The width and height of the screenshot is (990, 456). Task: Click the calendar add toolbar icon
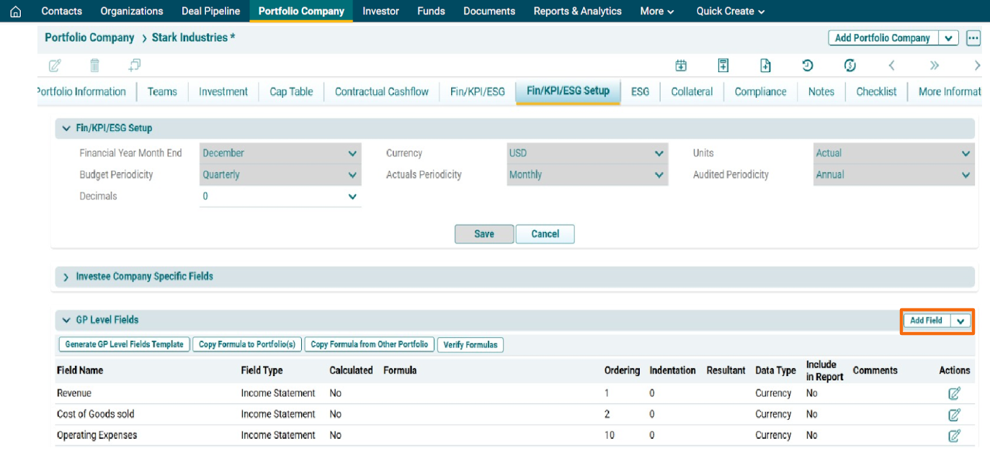click(x=681, y=66)
